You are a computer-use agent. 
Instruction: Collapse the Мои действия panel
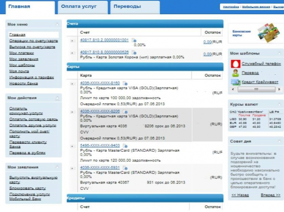pyautogui.click(x=57, y=98)
